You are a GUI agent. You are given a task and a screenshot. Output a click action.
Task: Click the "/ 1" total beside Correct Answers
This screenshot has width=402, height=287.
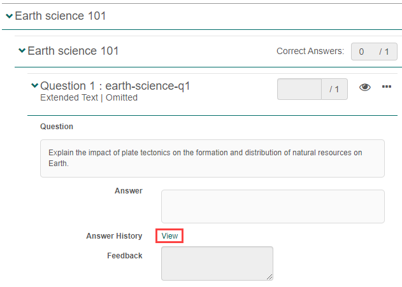pos(384,52)
